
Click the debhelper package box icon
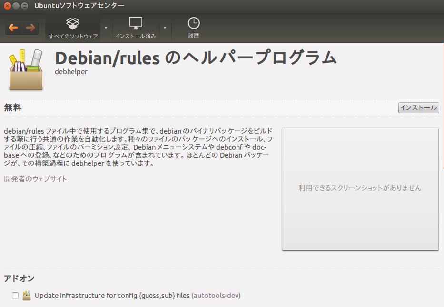[26, 70]
